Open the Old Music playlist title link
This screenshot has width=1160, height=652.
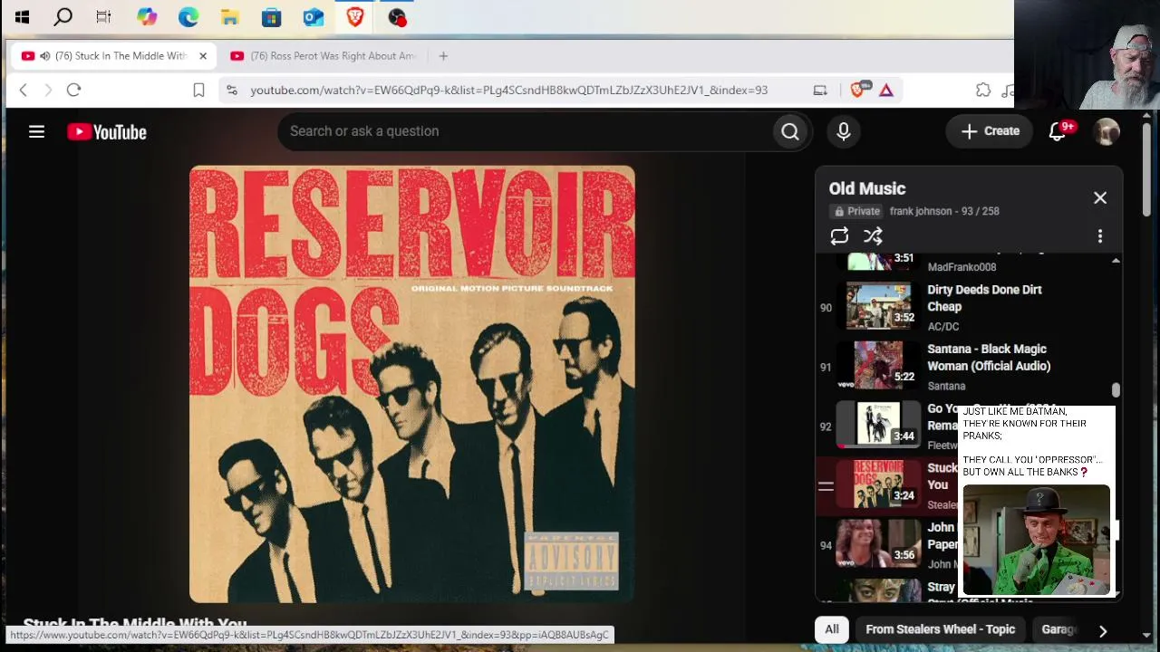click(867, 188)
